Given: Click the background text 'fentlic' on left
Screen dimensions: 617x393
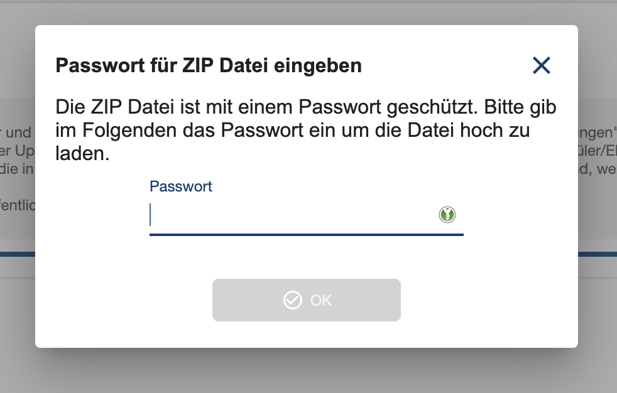Looking at the screenshot, I should pos(18,205).
